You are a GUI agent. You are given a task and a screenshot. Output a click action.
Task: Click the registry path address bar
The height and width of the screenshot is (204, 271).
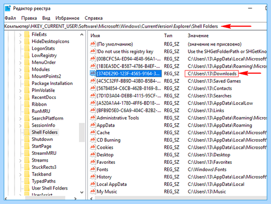click(135, 26)
